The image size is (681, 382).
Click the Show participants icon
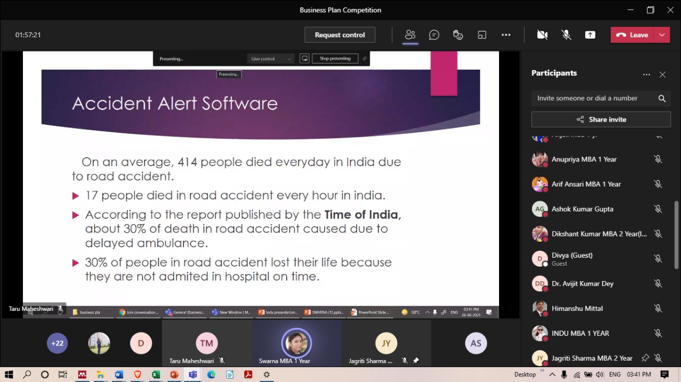(x=410, y=35)
